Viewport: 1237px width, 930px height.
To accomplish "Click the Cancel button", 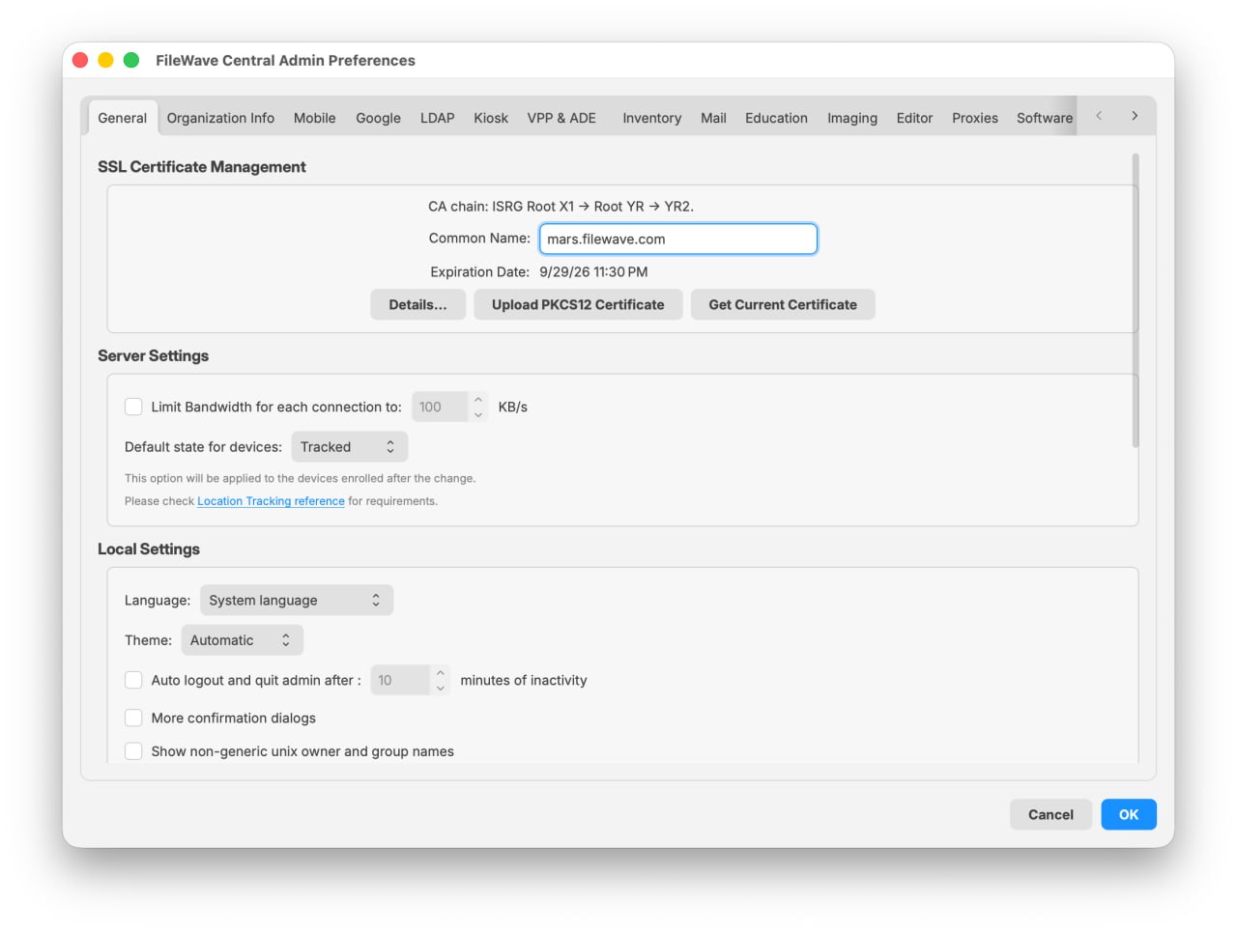I will (1050, 814).
